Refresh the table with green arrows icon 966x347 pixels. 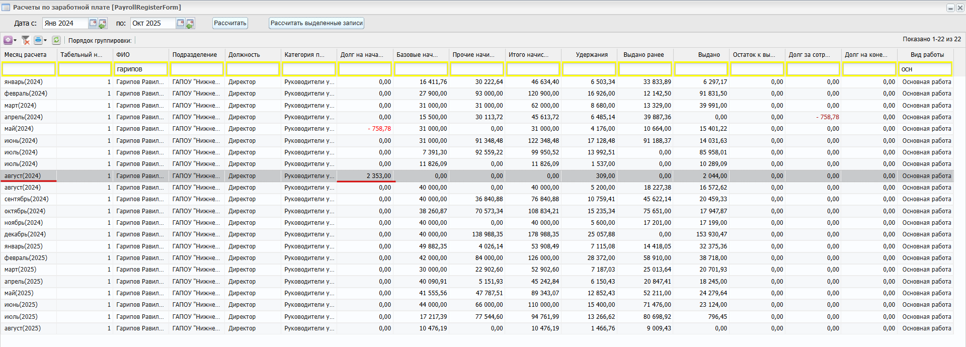[56, 40]
